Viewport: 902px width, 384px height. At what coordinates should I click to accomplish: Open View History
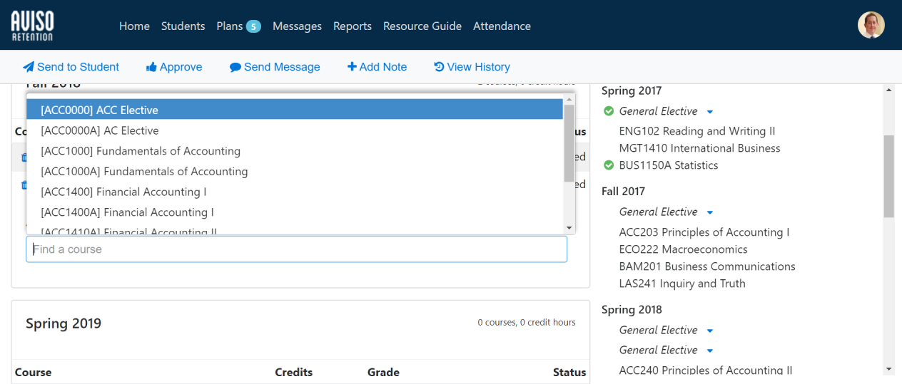point(472,67)
